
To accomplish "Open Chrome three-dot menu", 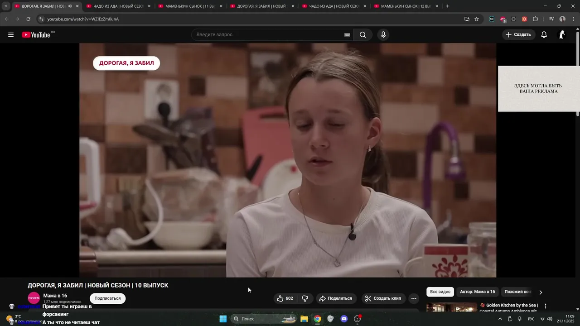I will [574, 19].
